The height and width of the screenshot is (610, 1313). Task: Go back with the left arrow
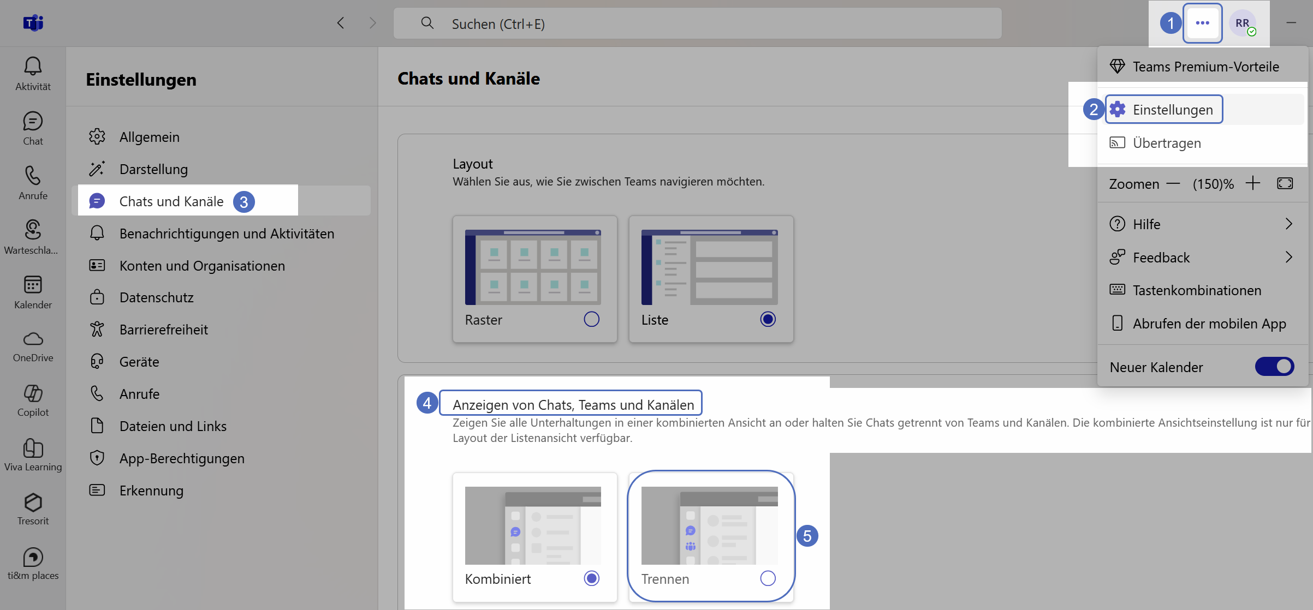point(341,23)
